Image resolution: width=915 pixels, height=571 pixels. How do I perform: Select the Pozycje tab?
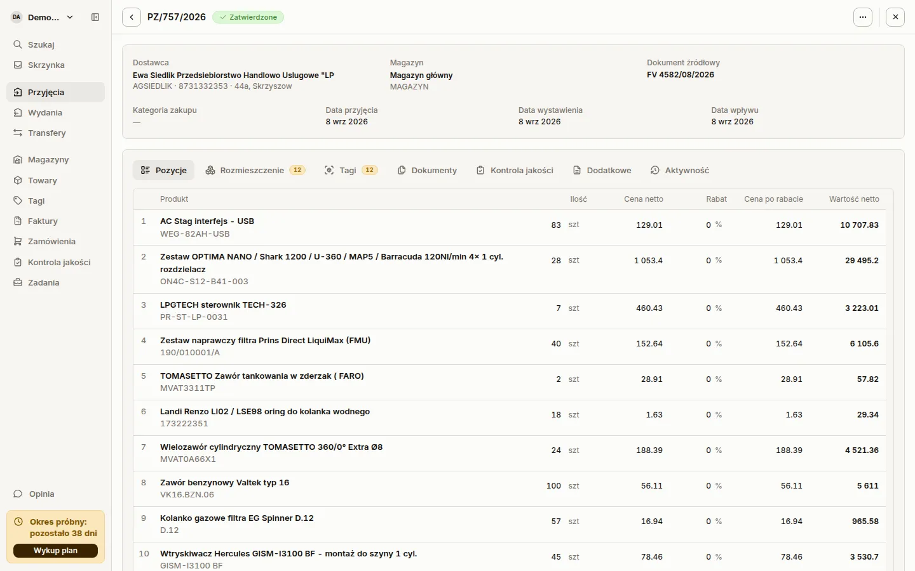[x=163, y=170]
